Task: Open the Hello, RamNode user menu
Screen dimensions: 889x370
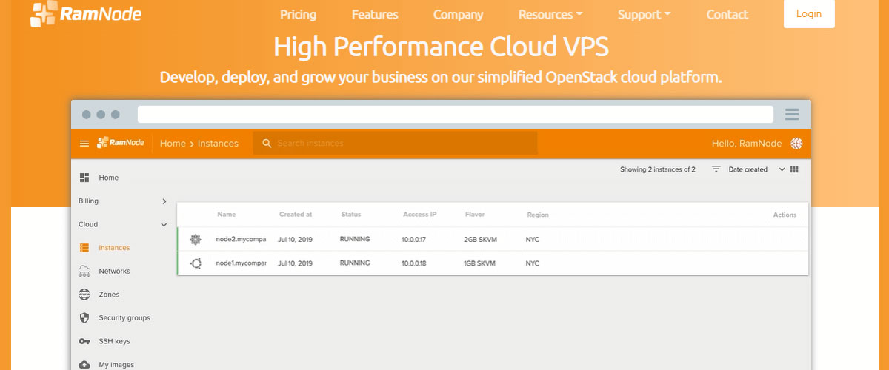Action: click(746, 144)
